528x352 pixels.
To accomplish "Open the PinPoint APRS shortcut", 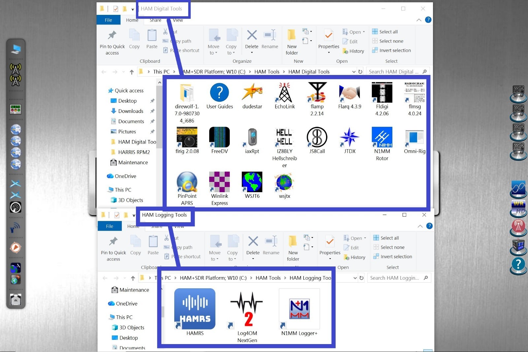I will tap(187, 182).
